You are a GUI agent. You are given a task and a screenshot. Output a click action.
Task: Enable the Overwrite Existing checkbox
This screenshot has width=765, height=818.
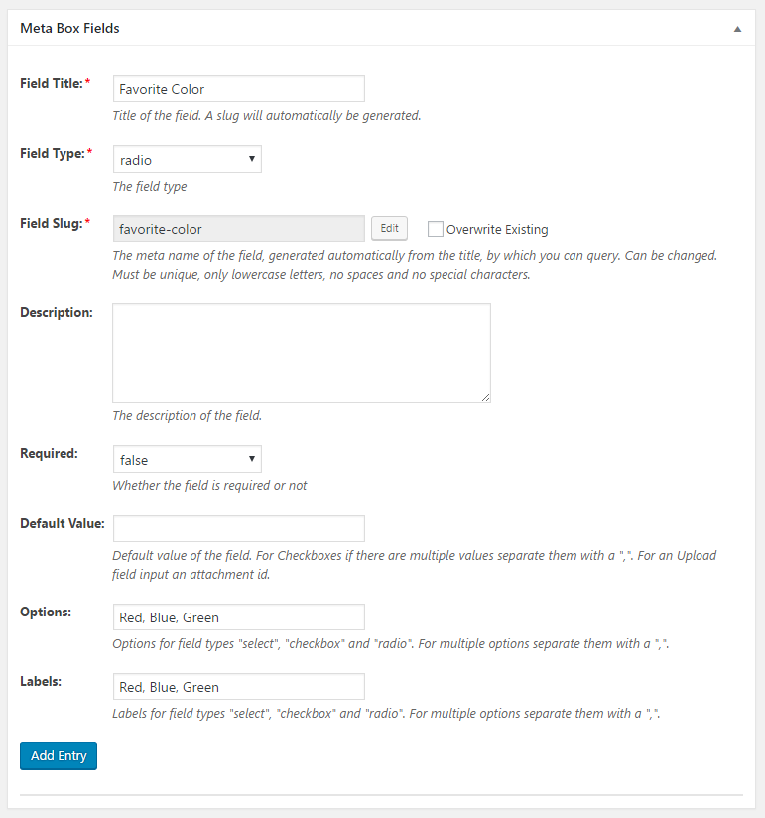click(x=435, y=229)
